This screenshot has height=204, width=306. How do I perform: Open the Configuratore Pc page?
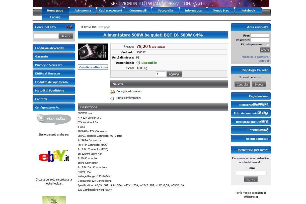(x=54, y=107)
